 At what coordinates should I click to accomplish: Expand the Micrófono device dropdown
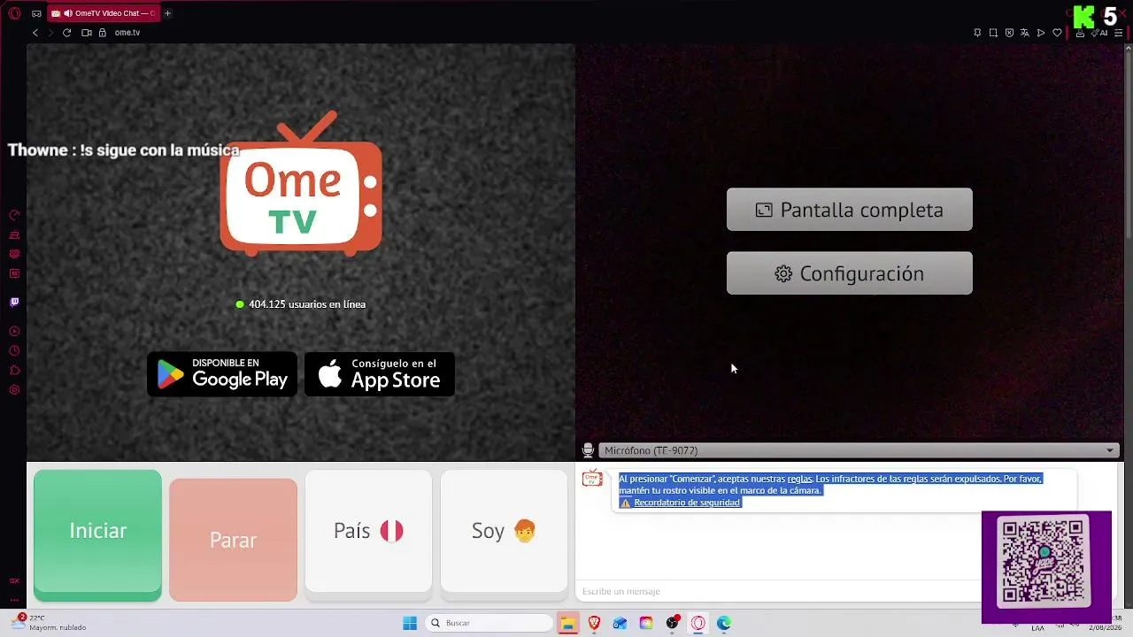pyautogui.click(x=859, y=450)
